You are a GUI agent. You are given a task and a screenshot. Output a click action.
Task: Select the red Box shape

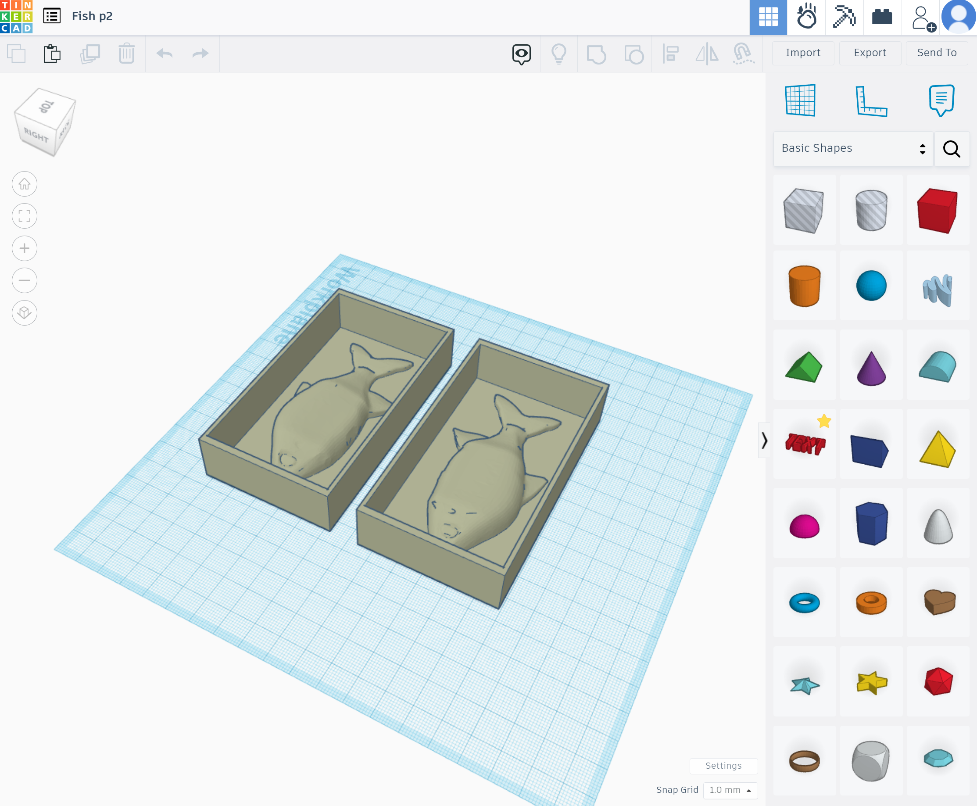click(938, 210)
